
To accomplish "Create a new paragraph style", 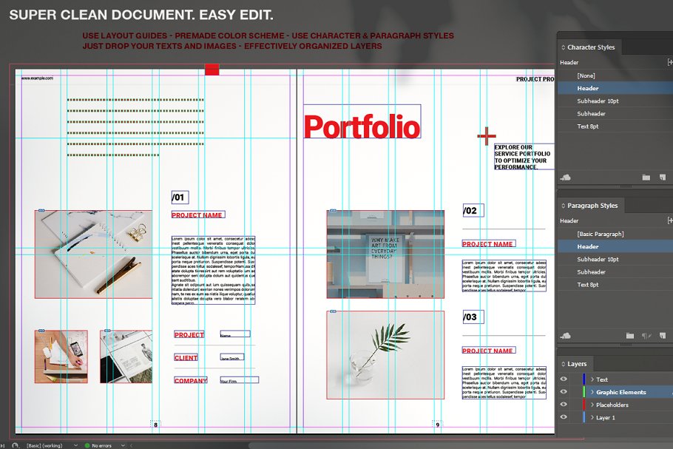I will tap(662, 336).
